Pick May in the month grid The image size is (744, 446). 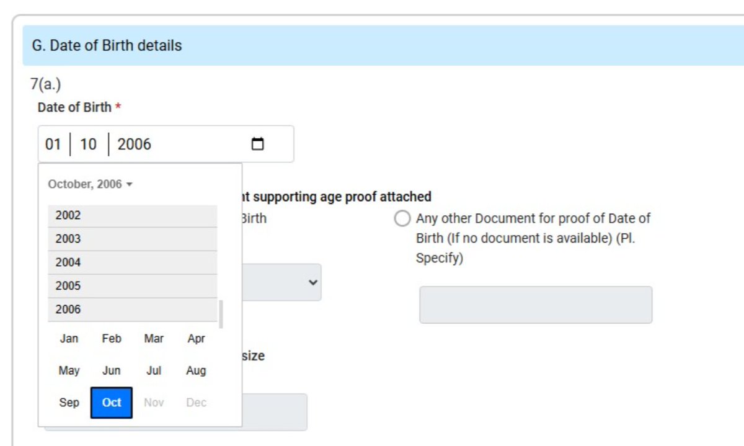coord(69,370)
